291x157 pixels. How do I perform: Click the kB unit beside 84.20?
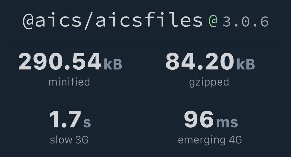246,64
